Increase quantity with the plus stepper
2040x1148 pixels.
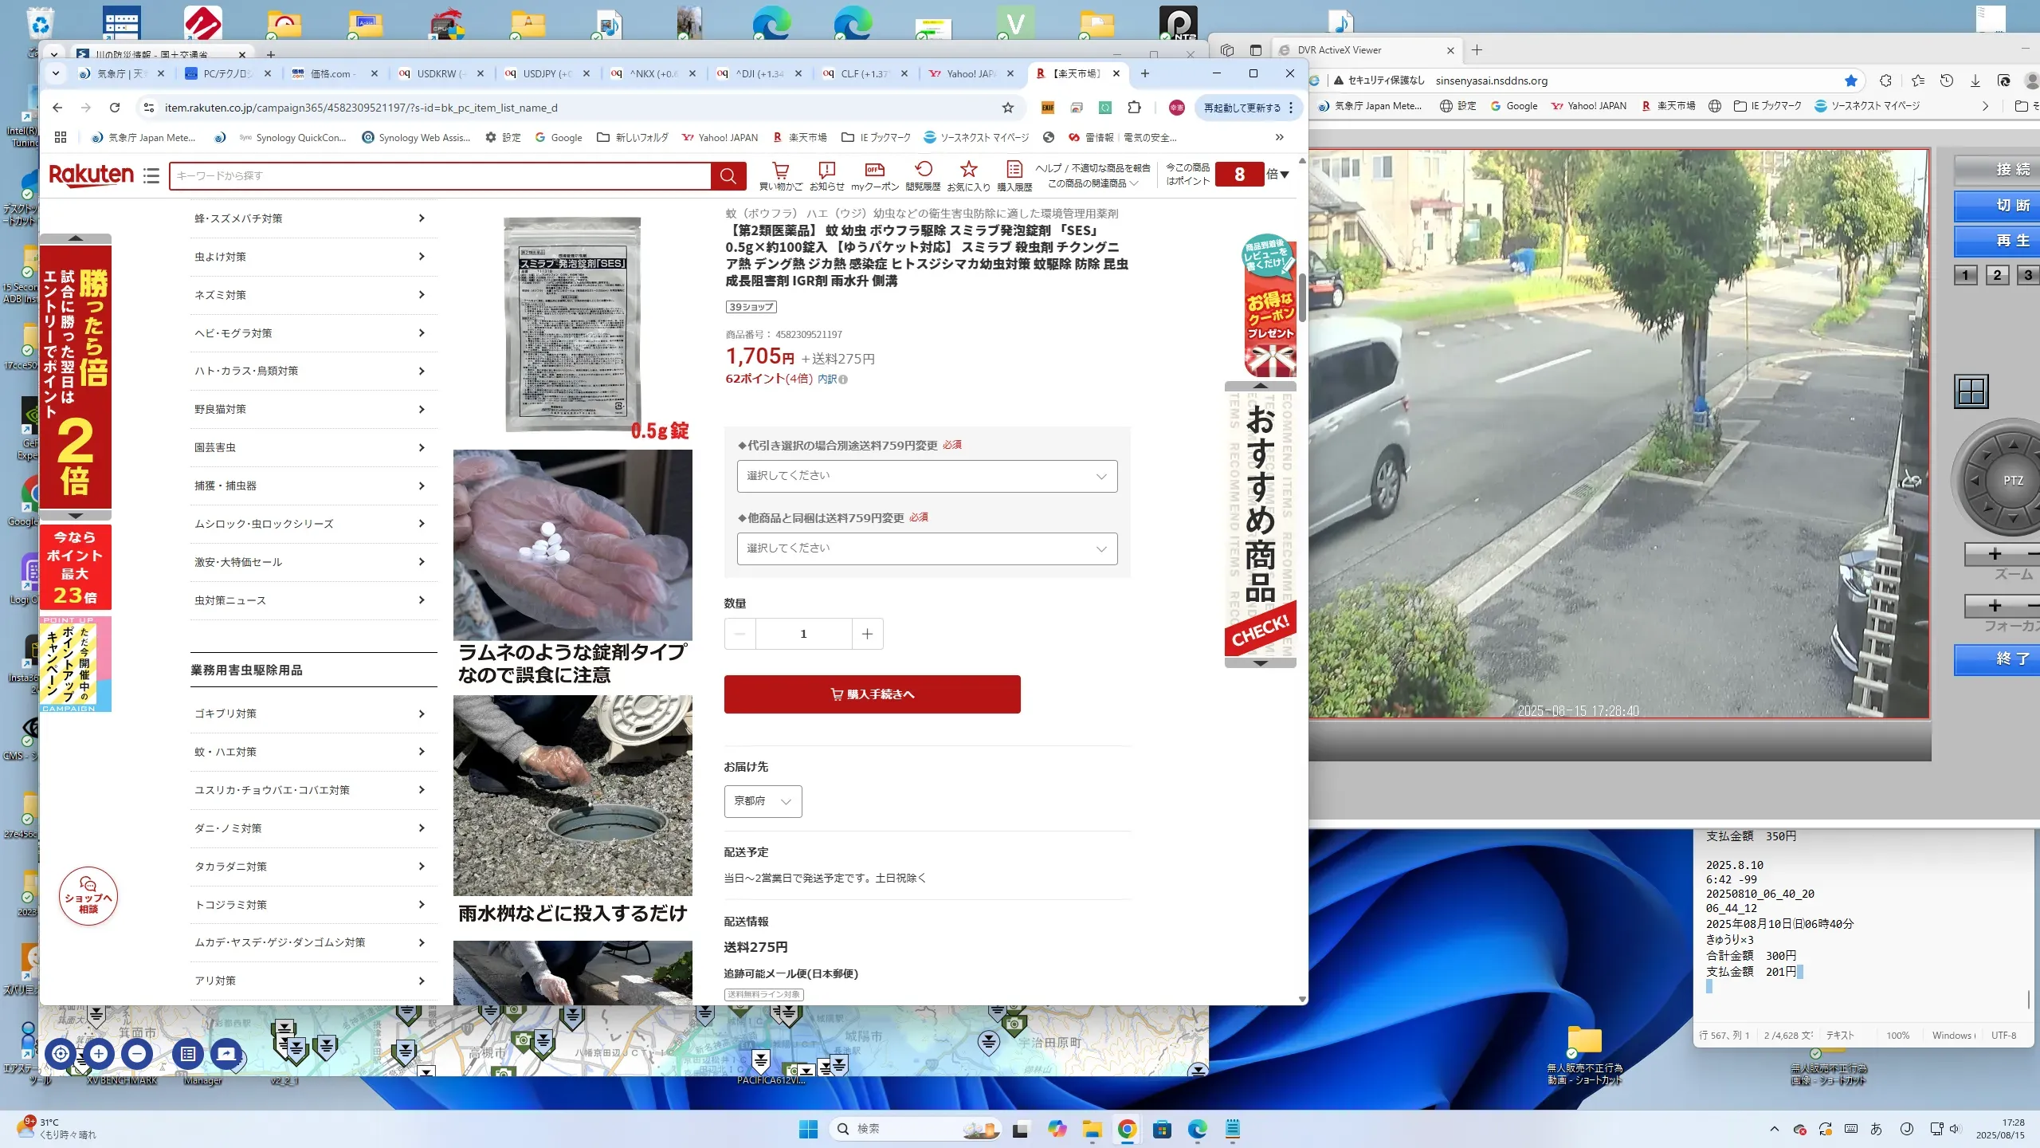pyautogui.click(x=867, y=634)
